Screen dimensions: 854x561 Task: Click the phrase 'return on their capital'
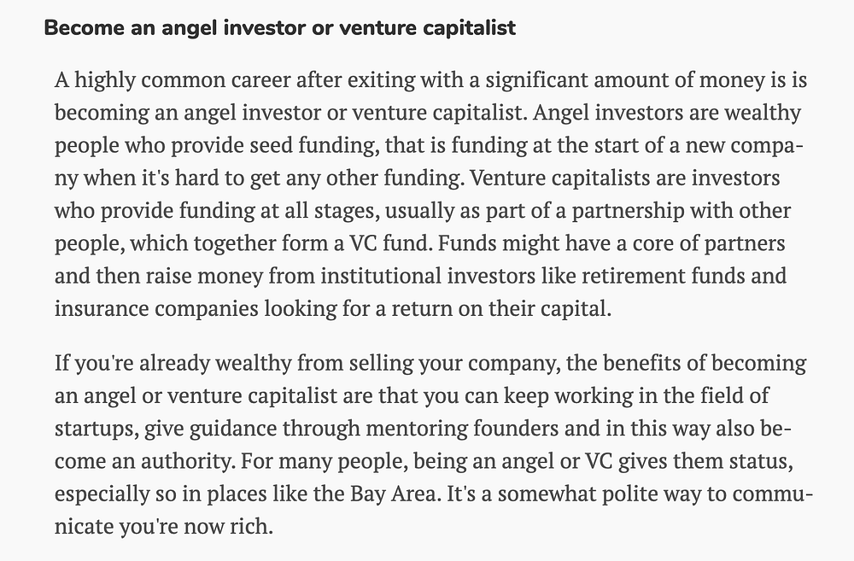coord(500,309)
